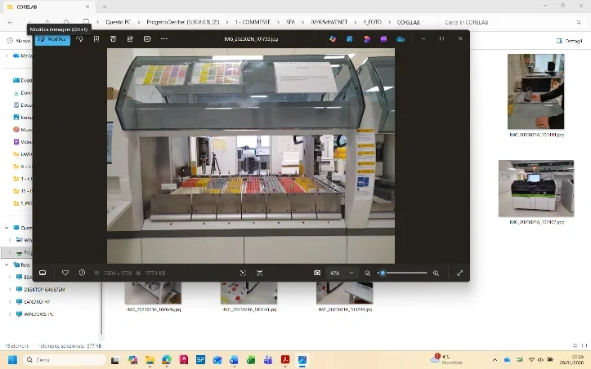Click the fit to window icon
The width and height of the screenshot is (591, 369).
click(x=317, y=273)
